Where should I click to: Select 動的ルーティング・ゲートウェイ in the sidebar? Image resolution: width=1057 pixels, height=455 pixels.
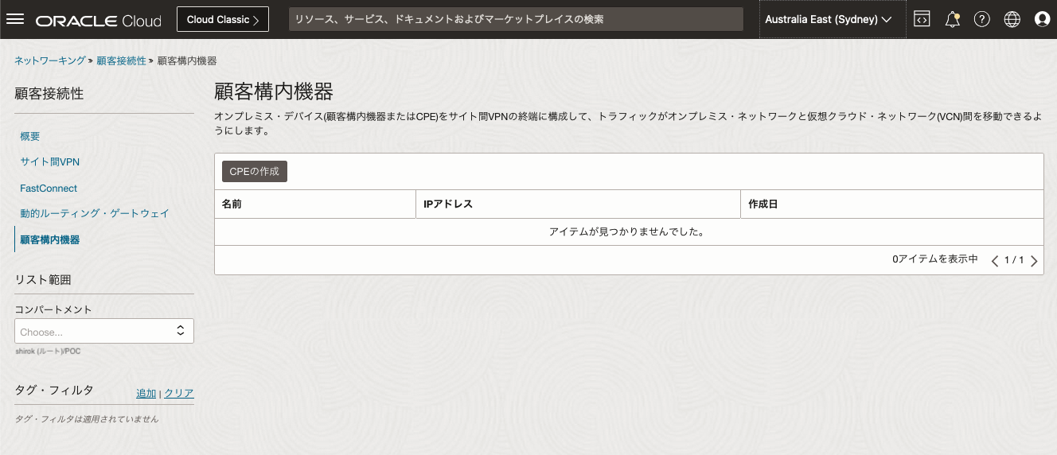coord(95,214)
